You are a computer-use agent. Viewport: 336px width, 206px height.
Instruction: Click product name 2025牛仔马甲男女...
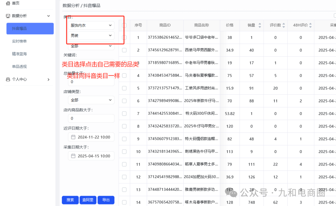point(201,126)
